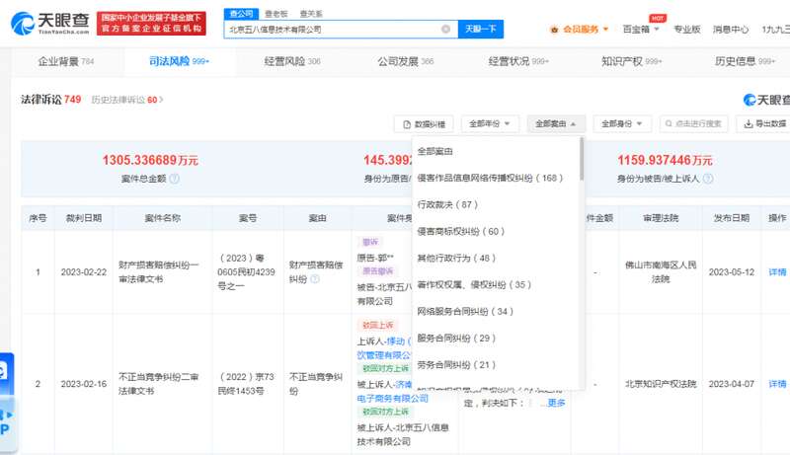Select the 查老板 search tab

pos(276,14)
